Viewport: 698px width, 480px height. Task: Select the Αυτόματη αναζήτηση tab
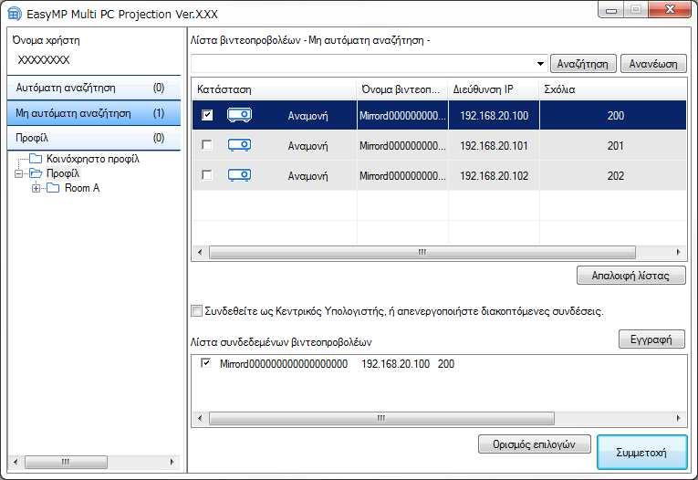click(94, 88)
